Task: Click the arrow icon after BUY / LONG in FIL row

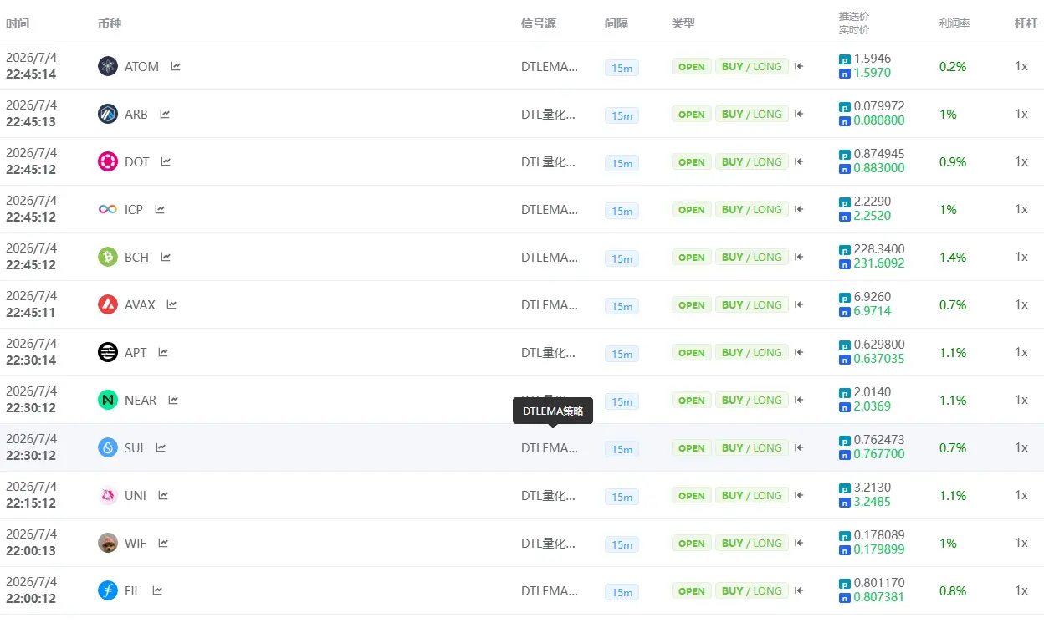Action: click(799, 590)
